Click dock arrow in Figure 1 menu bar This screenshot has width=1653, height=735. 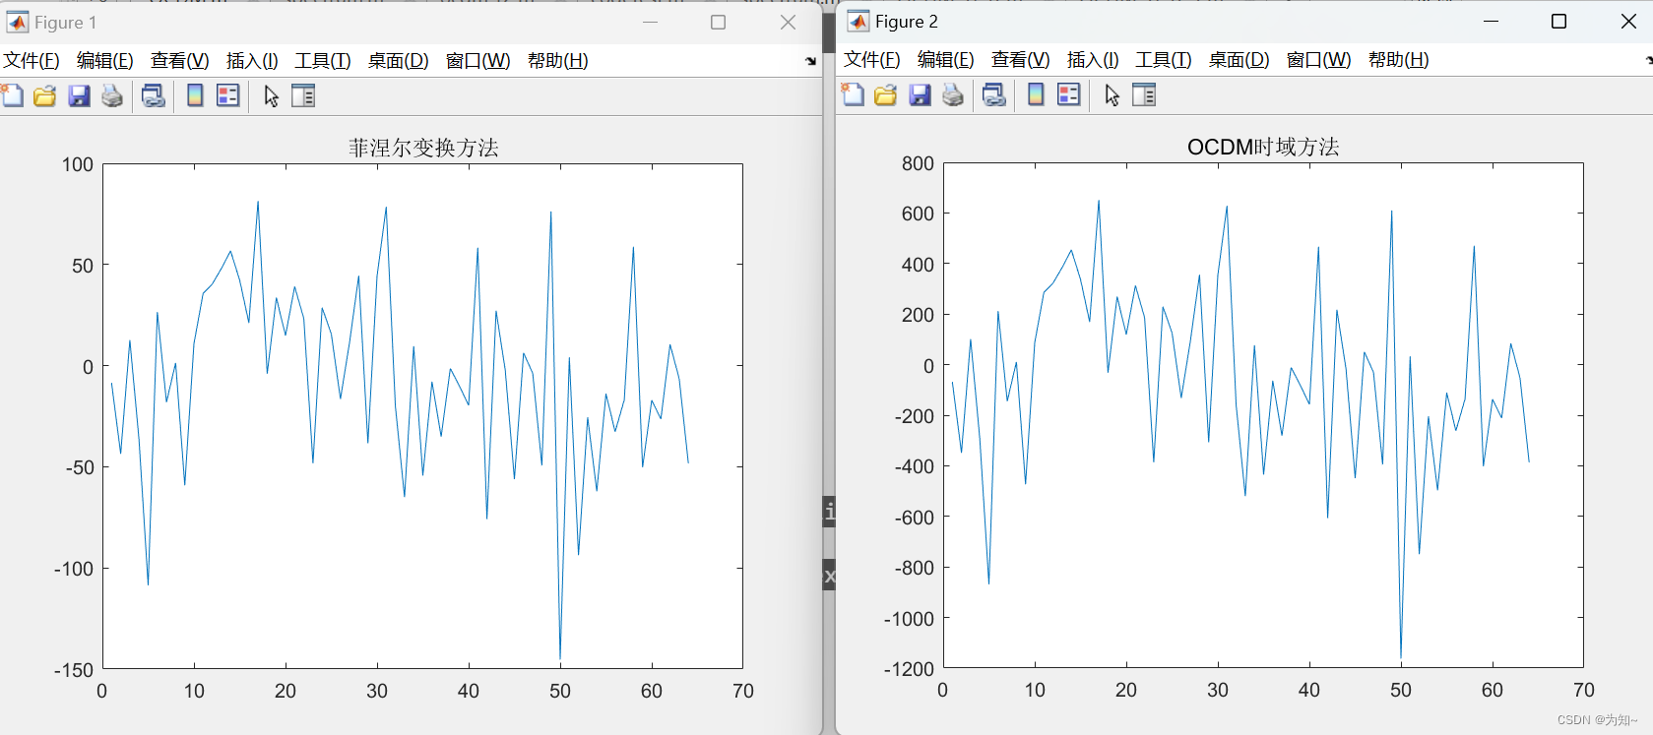point(810,61)
